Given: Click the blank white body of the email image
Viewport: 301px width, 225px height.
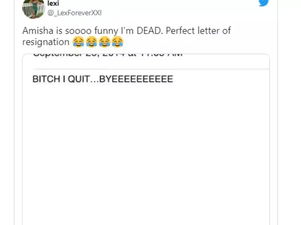Looking at the screenshot, I should 146,153.
